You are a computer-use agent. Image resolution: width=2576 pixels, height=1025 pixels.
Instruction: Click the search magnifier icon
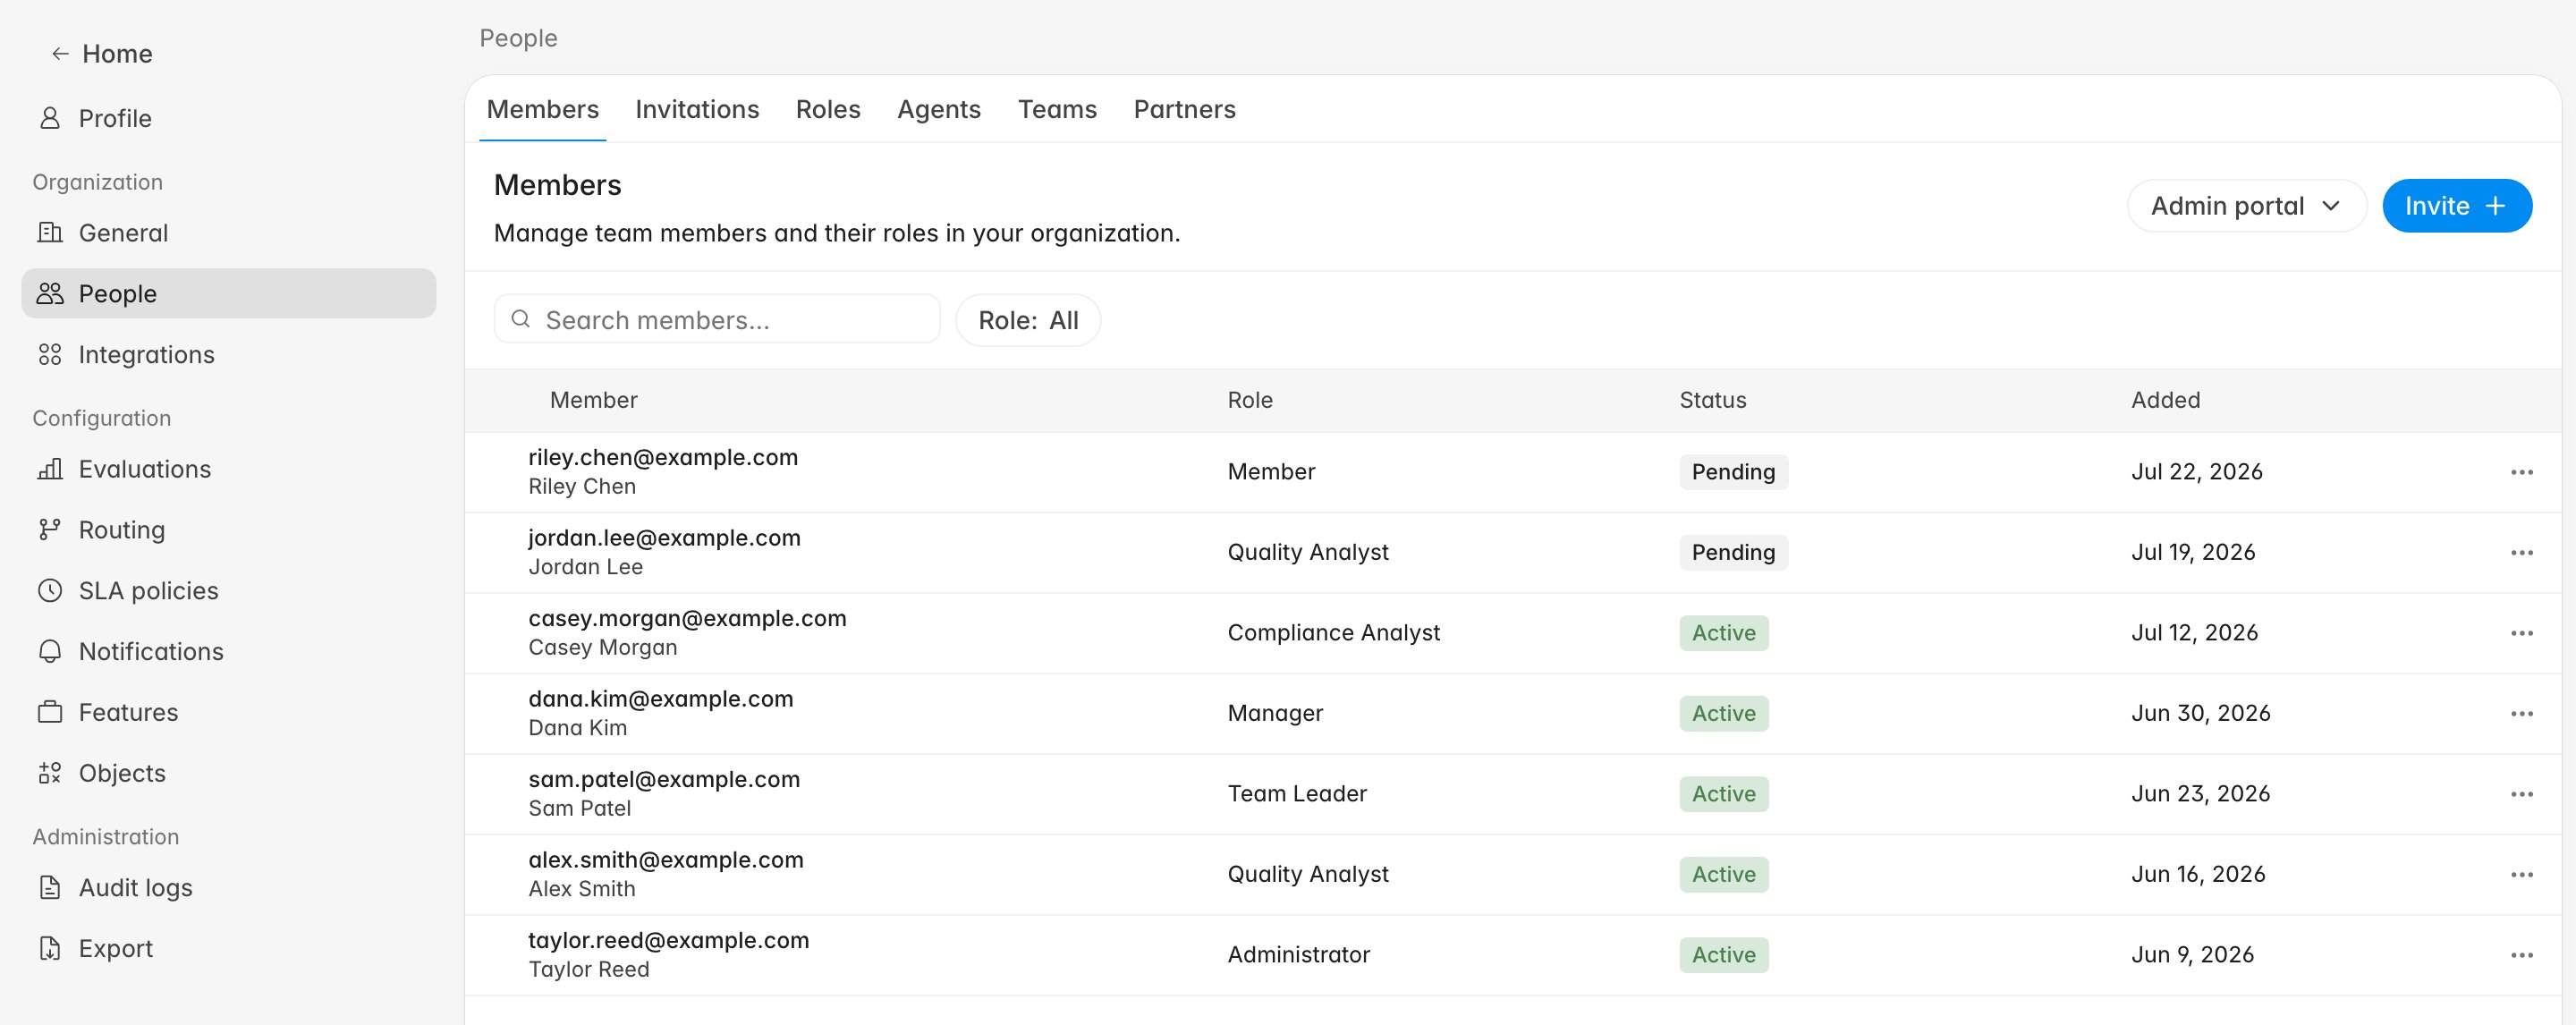520,319
